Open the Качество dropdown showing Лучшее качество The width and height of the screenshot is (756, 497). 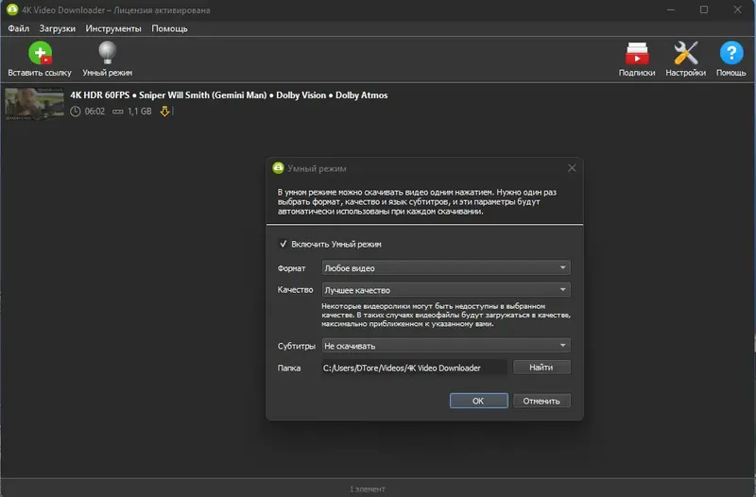click(x=446, y=290)
